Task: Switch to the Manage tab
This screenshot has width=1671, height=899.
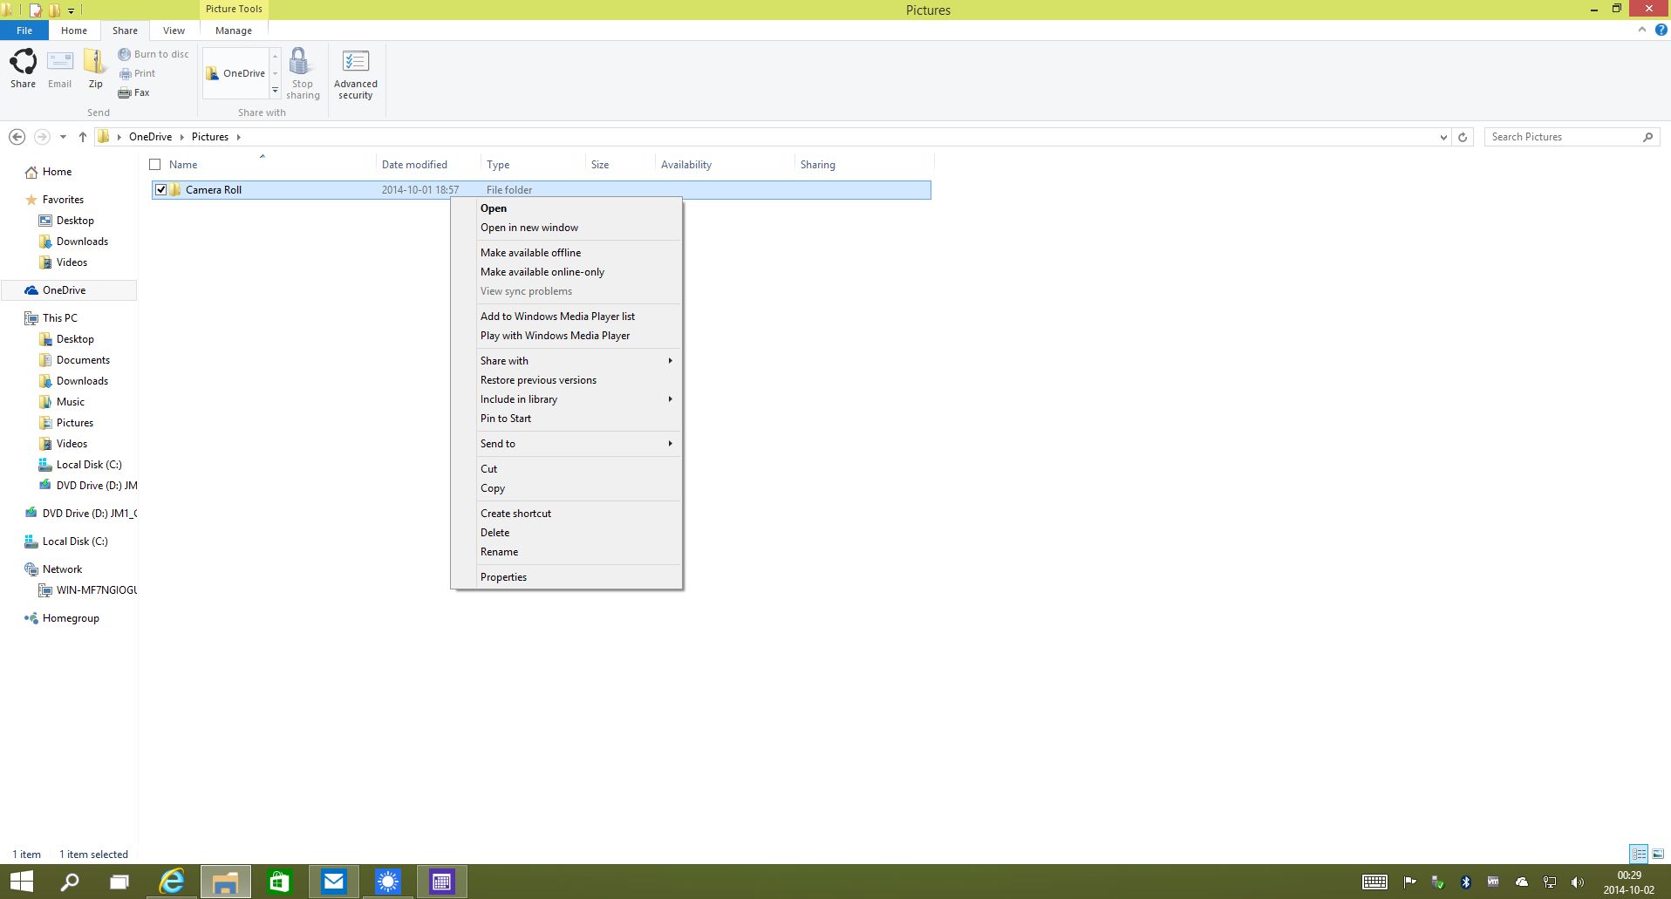Action: click(234, 31)
